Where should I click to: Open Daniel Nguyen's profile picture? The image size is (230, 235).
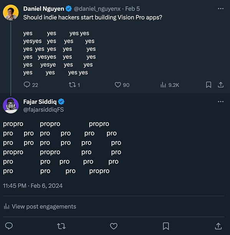tap(11, 12)
